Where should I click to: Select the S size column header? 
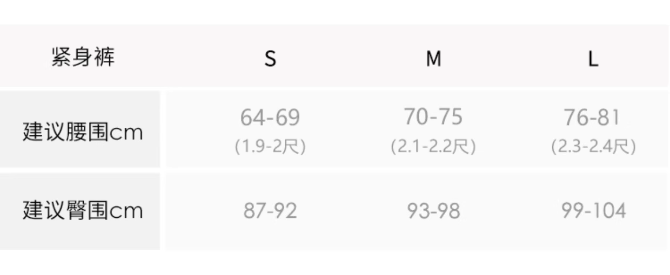[270, 58]
